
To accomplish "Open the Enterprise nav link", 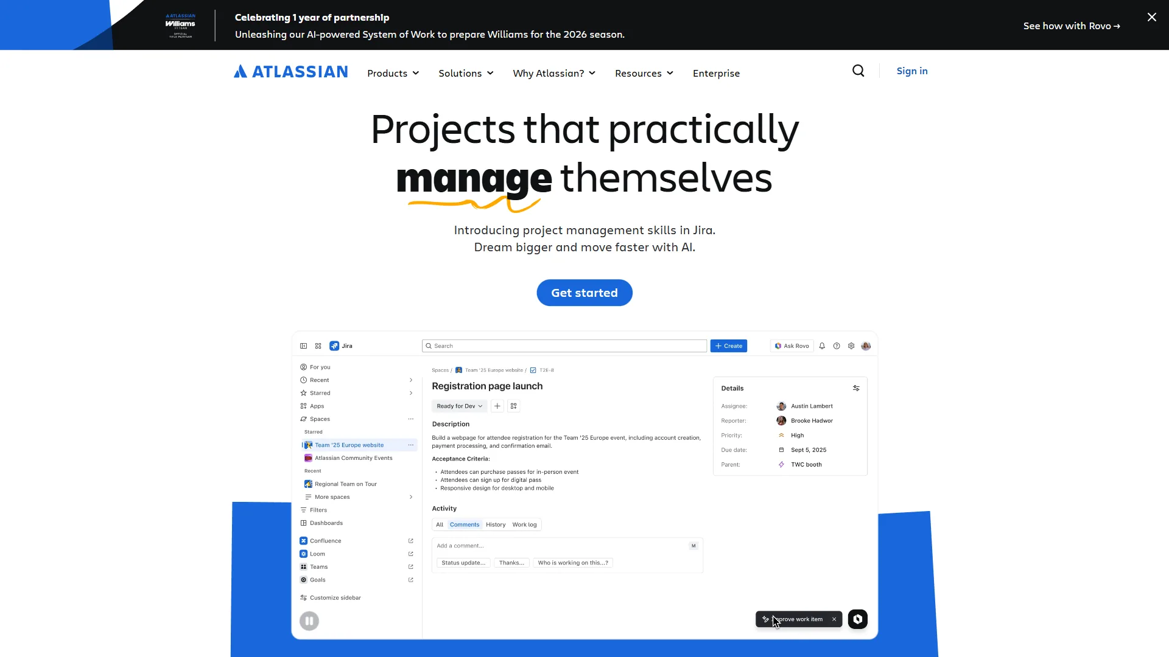I will click(716, 74).
